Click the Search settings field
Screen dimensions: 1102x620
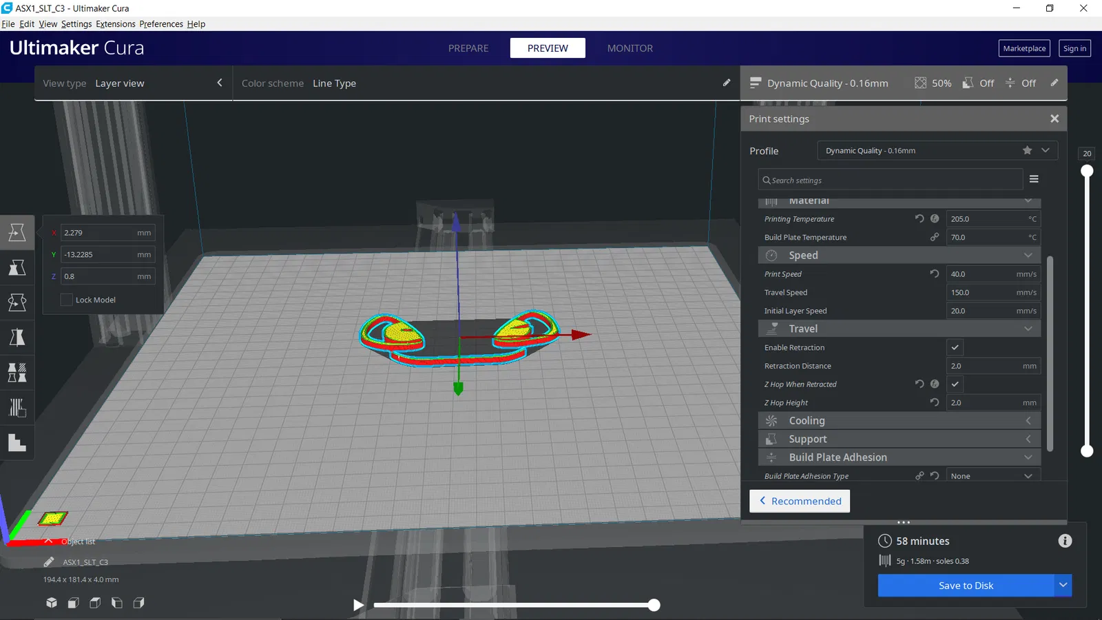point(891,180)
